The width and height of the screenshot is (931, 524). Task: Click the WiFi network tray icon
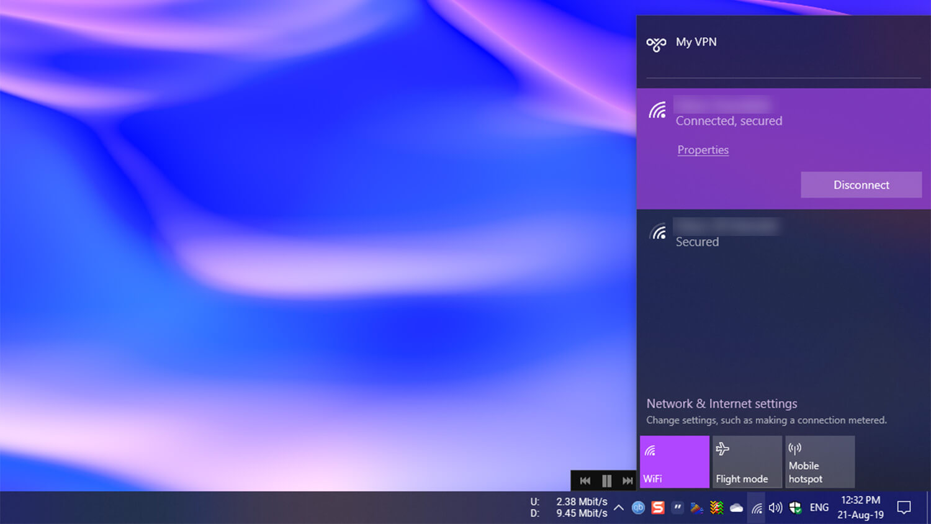click(x=756, y=507)
